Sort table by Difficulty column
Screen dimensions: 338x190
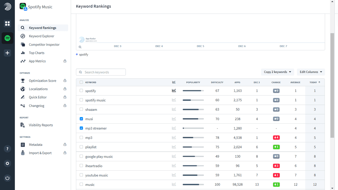(x=217, y=82)
